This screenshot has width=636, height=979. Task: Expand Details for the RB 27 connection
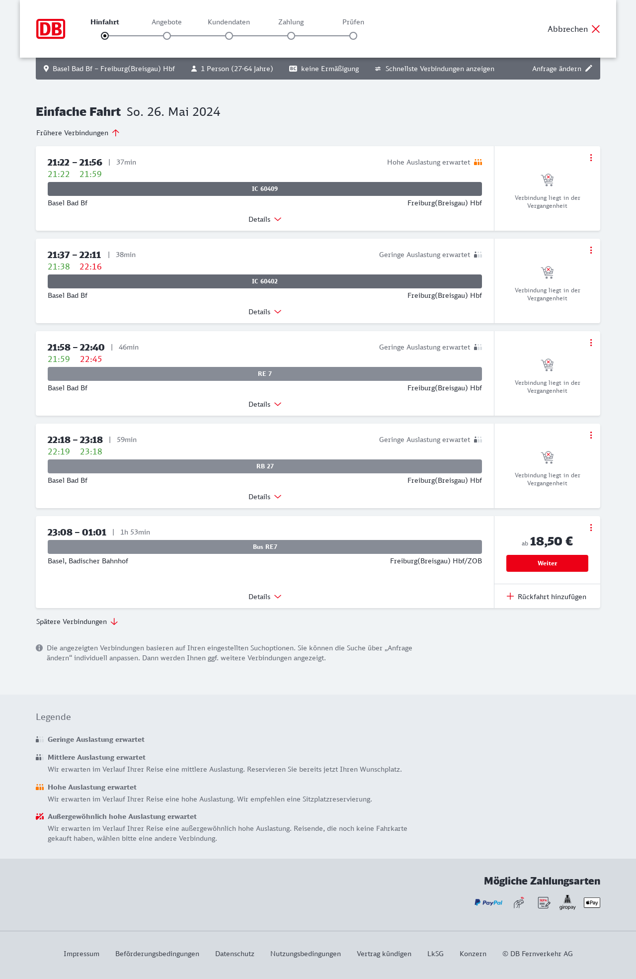click(x=265, y=497)
